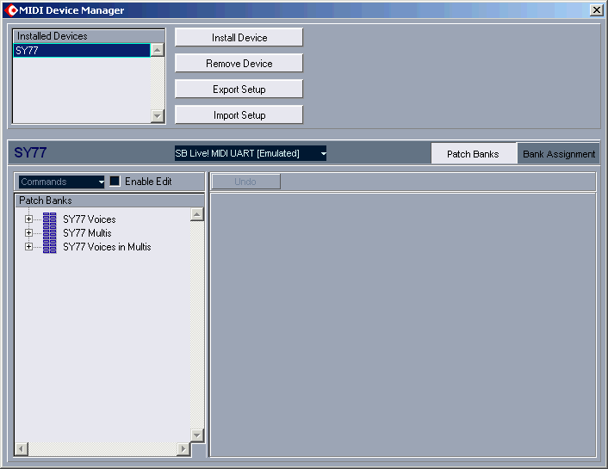608x469 pixels.
Task: Select the SY77 Voices in Multis label
Action: [x=107, y=247]
